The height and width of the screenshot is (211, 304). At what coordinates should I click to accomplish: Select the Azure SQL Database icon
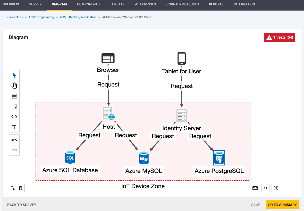70,157
